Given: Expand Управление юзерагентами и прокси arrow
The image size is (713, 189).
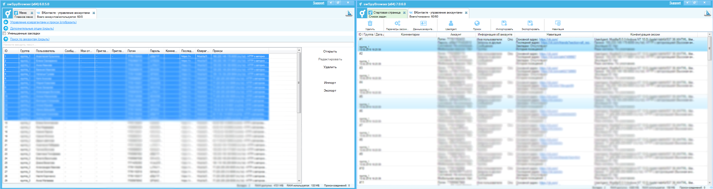Looking at the screenshot, I should pyautogui.click(x=6, y=22).
